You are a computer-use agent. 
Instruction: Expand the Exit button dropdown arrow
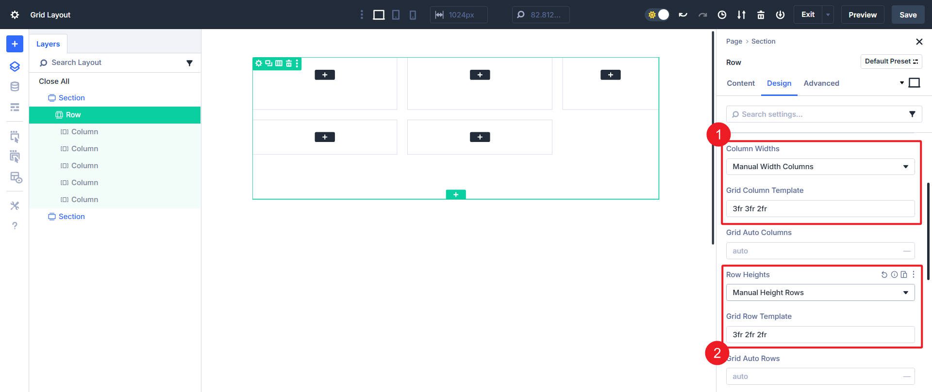click(828, 15)
